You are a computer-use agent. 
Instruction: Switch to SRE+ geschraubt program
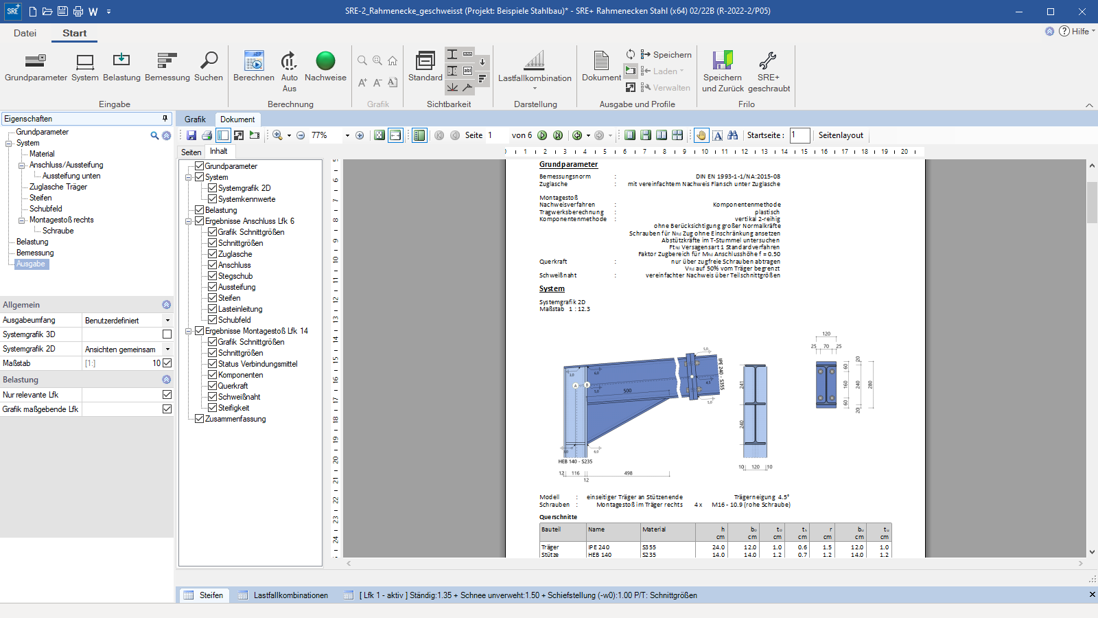(x=769, y=71)
